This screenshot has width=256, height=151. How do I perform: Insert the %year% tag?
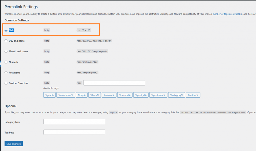[49, 95]
